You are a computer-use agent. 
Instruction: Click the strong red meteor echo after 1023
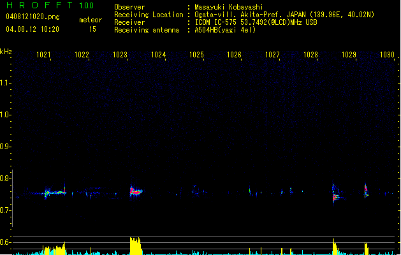[136, 191]
